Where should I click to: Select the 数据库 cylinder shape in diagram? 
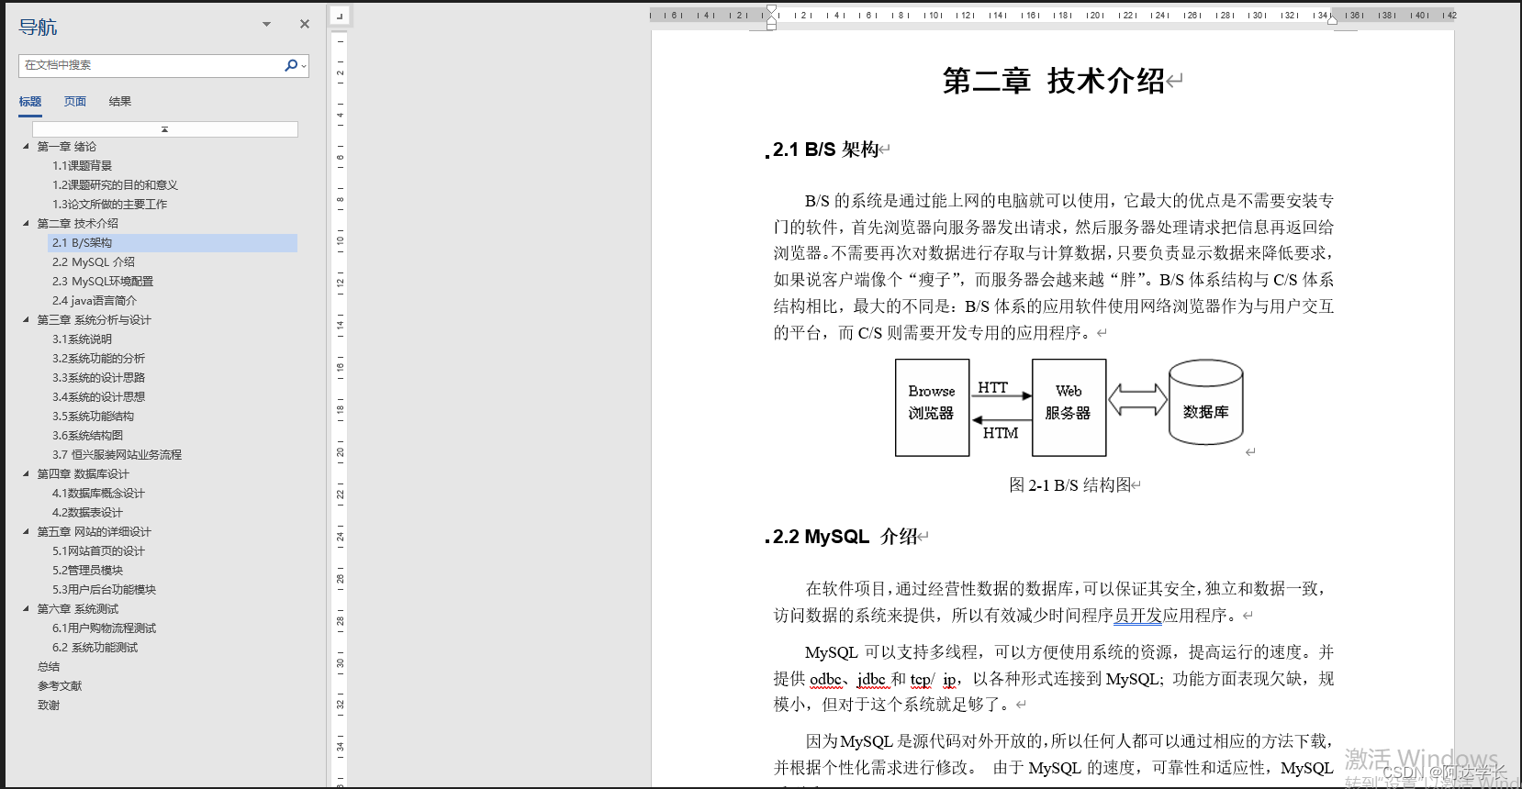[1205, 402]
